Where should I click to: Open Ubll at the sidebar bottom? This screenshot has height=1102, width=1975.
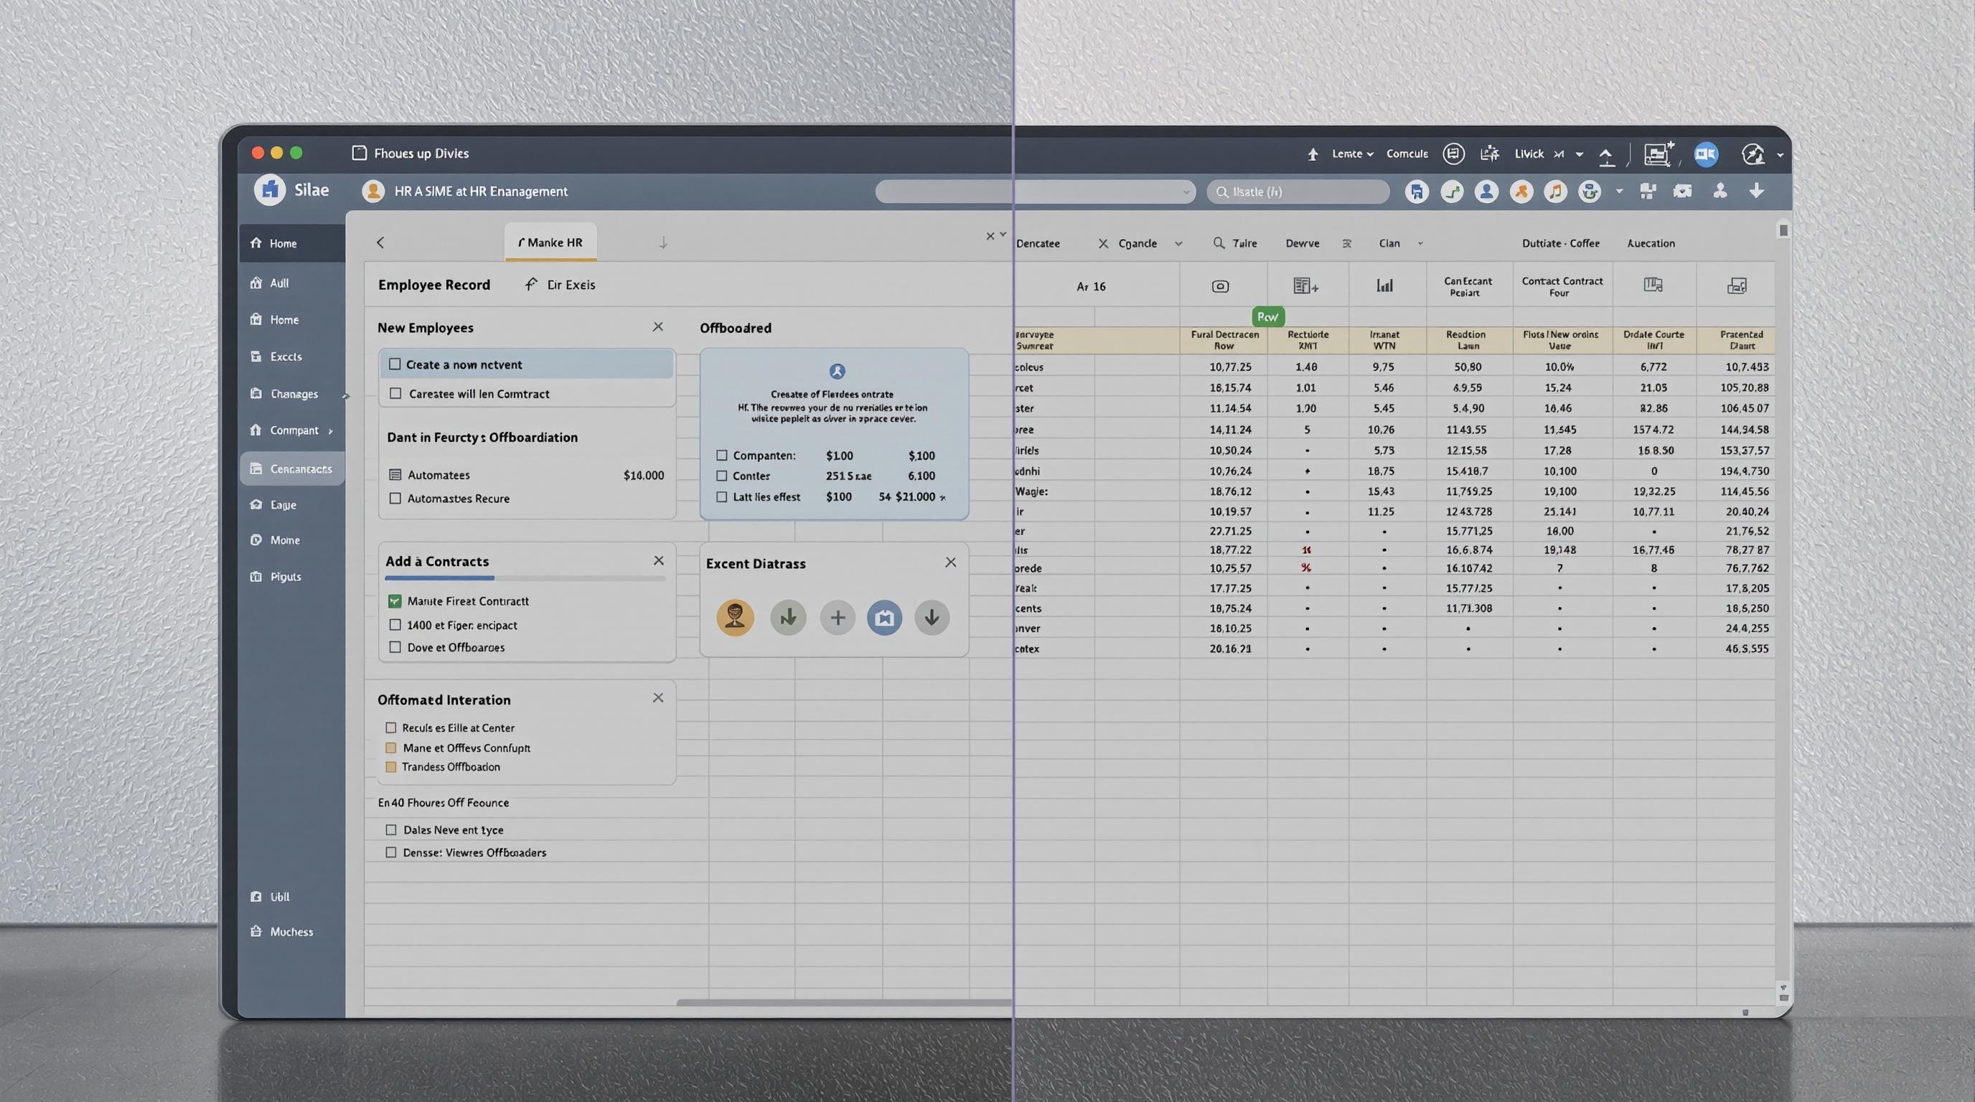[270, 897]
